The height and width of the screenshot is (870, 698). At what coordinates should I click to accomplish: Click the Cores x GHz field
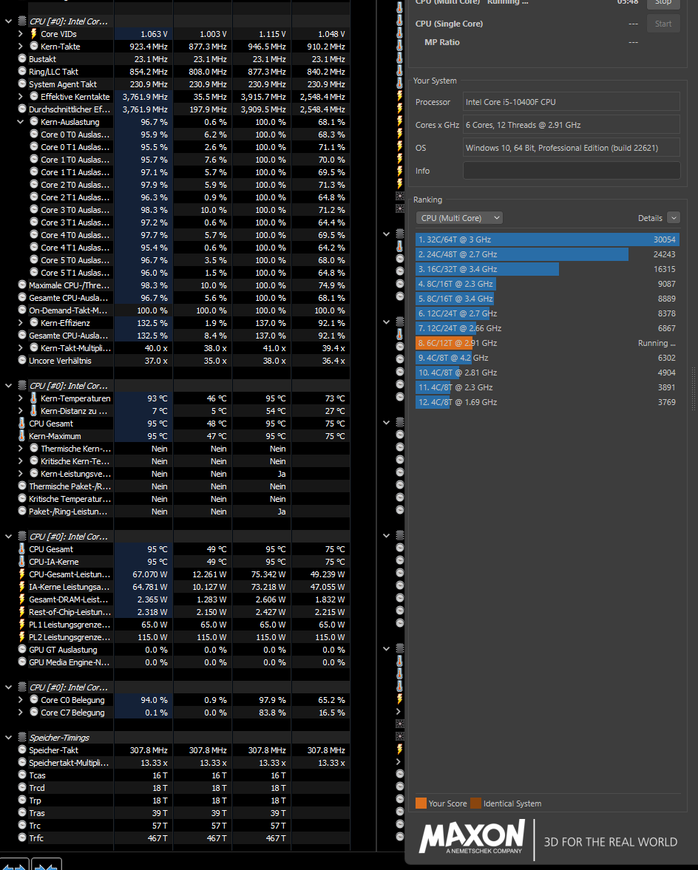click(572, 125)
